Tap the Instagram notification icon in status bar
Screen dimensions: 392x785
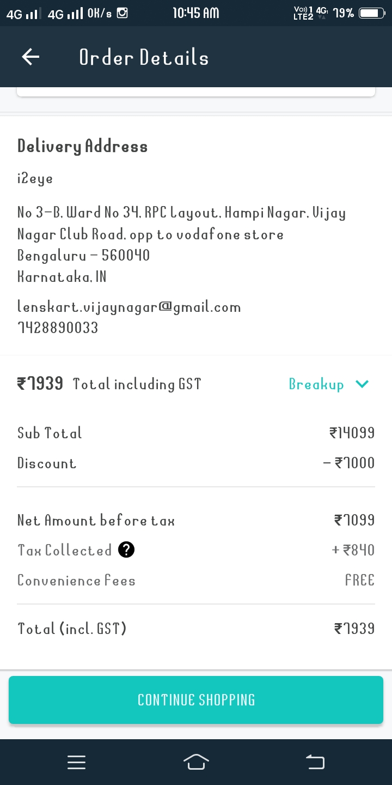click(122, 13)
